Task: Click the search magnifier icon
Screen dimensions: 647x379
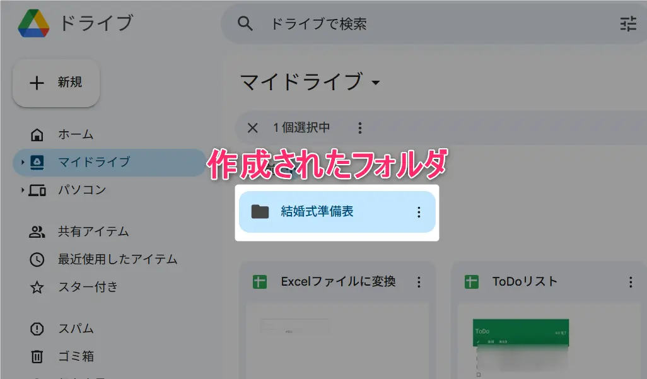Action: click(245, 24)
